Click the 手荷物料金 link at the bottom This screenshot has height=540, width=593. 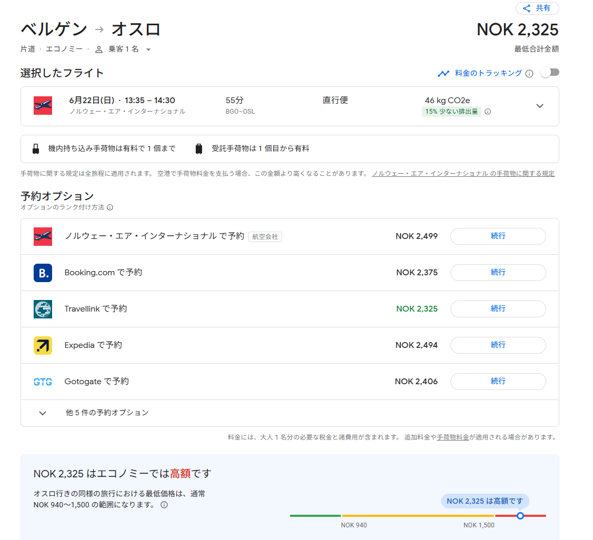(x=454, y=437)
